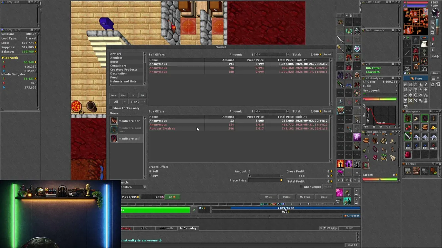Click the paper loot in Loot Analyser

pyautogui.click(x=393, y=158)
